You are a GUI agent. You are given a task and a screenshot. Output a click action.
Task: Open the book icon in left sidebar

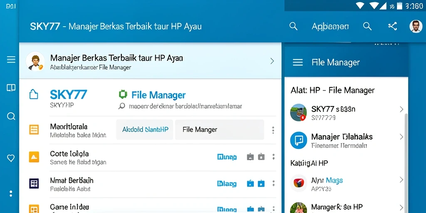click(x=11, y=87)
